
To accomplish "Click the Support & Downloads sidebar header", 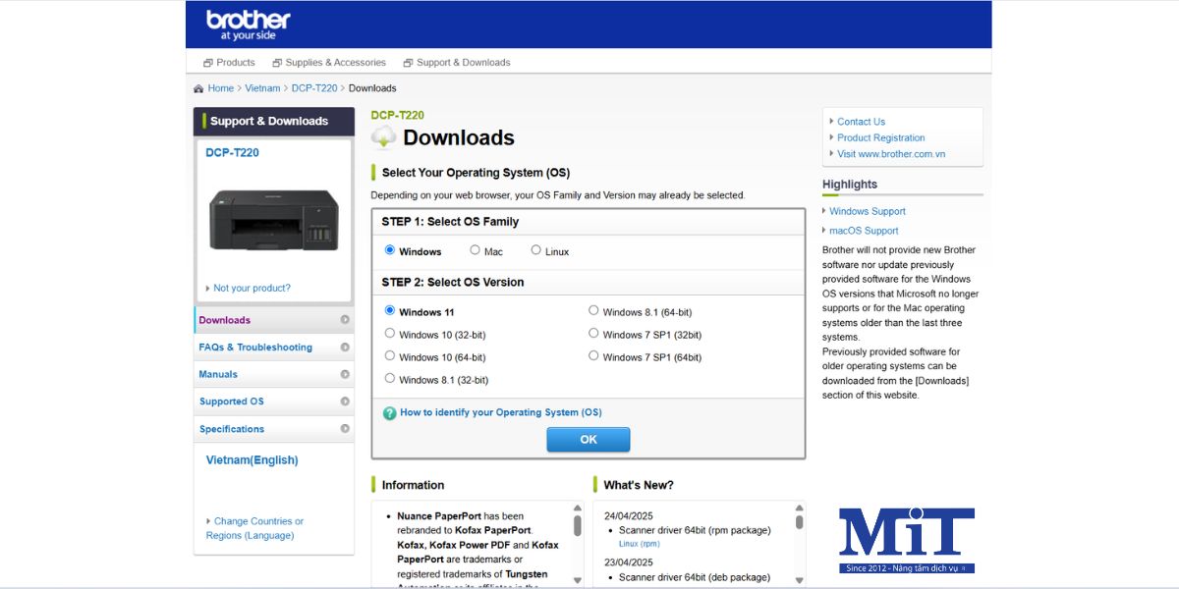I will (x=274, y=122).
